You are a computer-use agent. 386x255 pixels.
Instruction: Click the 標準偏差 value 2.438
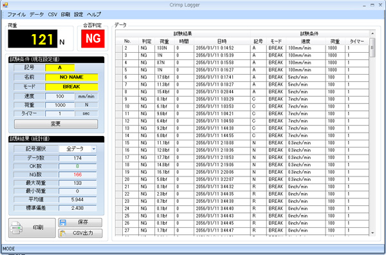[78, 208]
